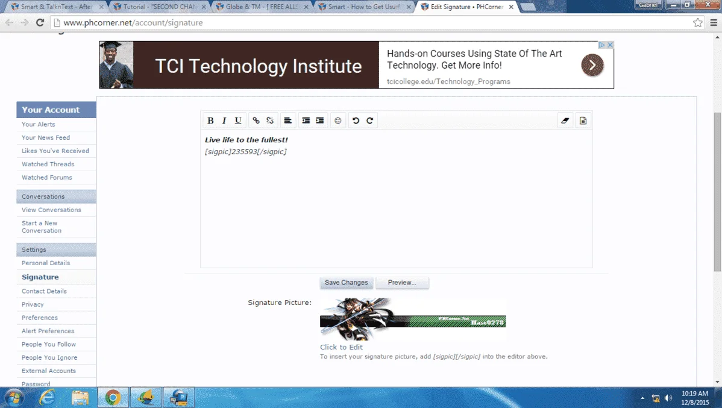Click Start a New Conversation link
The height and width of the screenshot is (408, 722).
point(42,227)
